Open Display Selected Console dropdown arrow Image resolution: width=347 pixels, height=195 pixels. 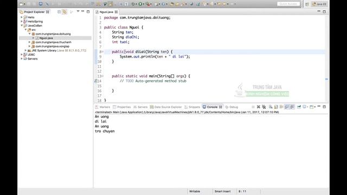coord(307,107)
